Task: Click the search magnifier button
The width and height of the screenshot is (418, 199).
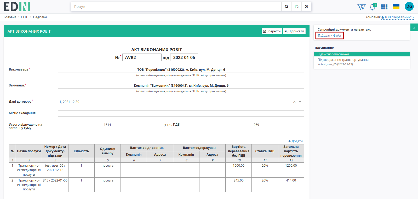Action: (x=287, y=7)
